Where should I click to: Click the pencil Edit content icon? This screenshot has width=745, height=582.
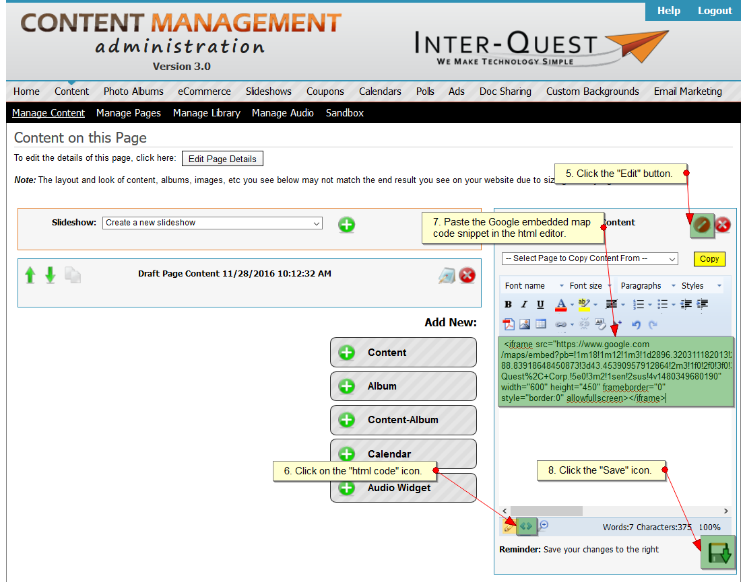click(702, 225)
